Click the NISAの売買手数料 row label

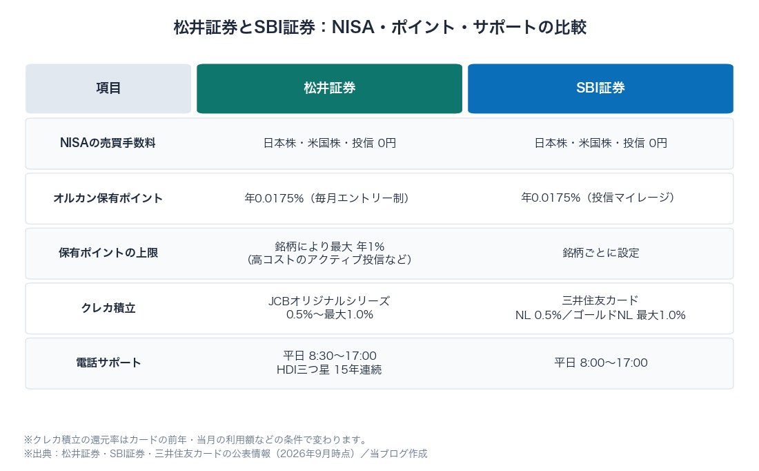point(108,143)
